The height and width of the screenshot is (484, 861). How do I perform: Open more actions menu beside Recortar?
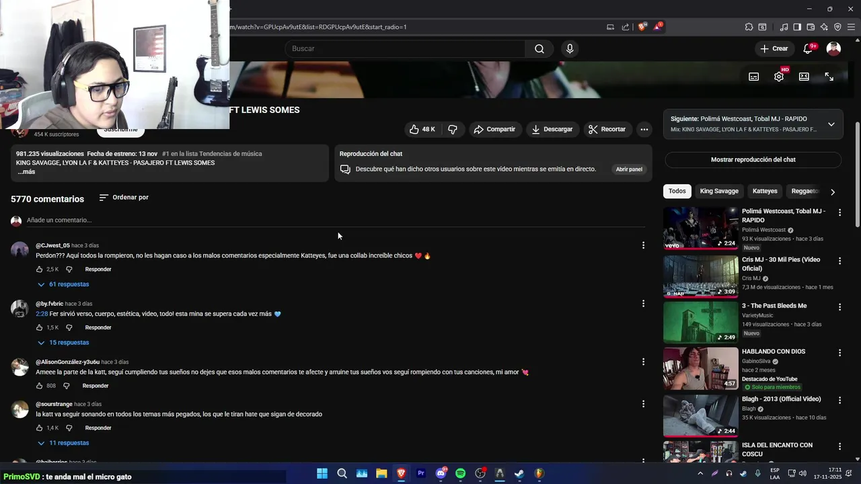click(x=644, y=129)
